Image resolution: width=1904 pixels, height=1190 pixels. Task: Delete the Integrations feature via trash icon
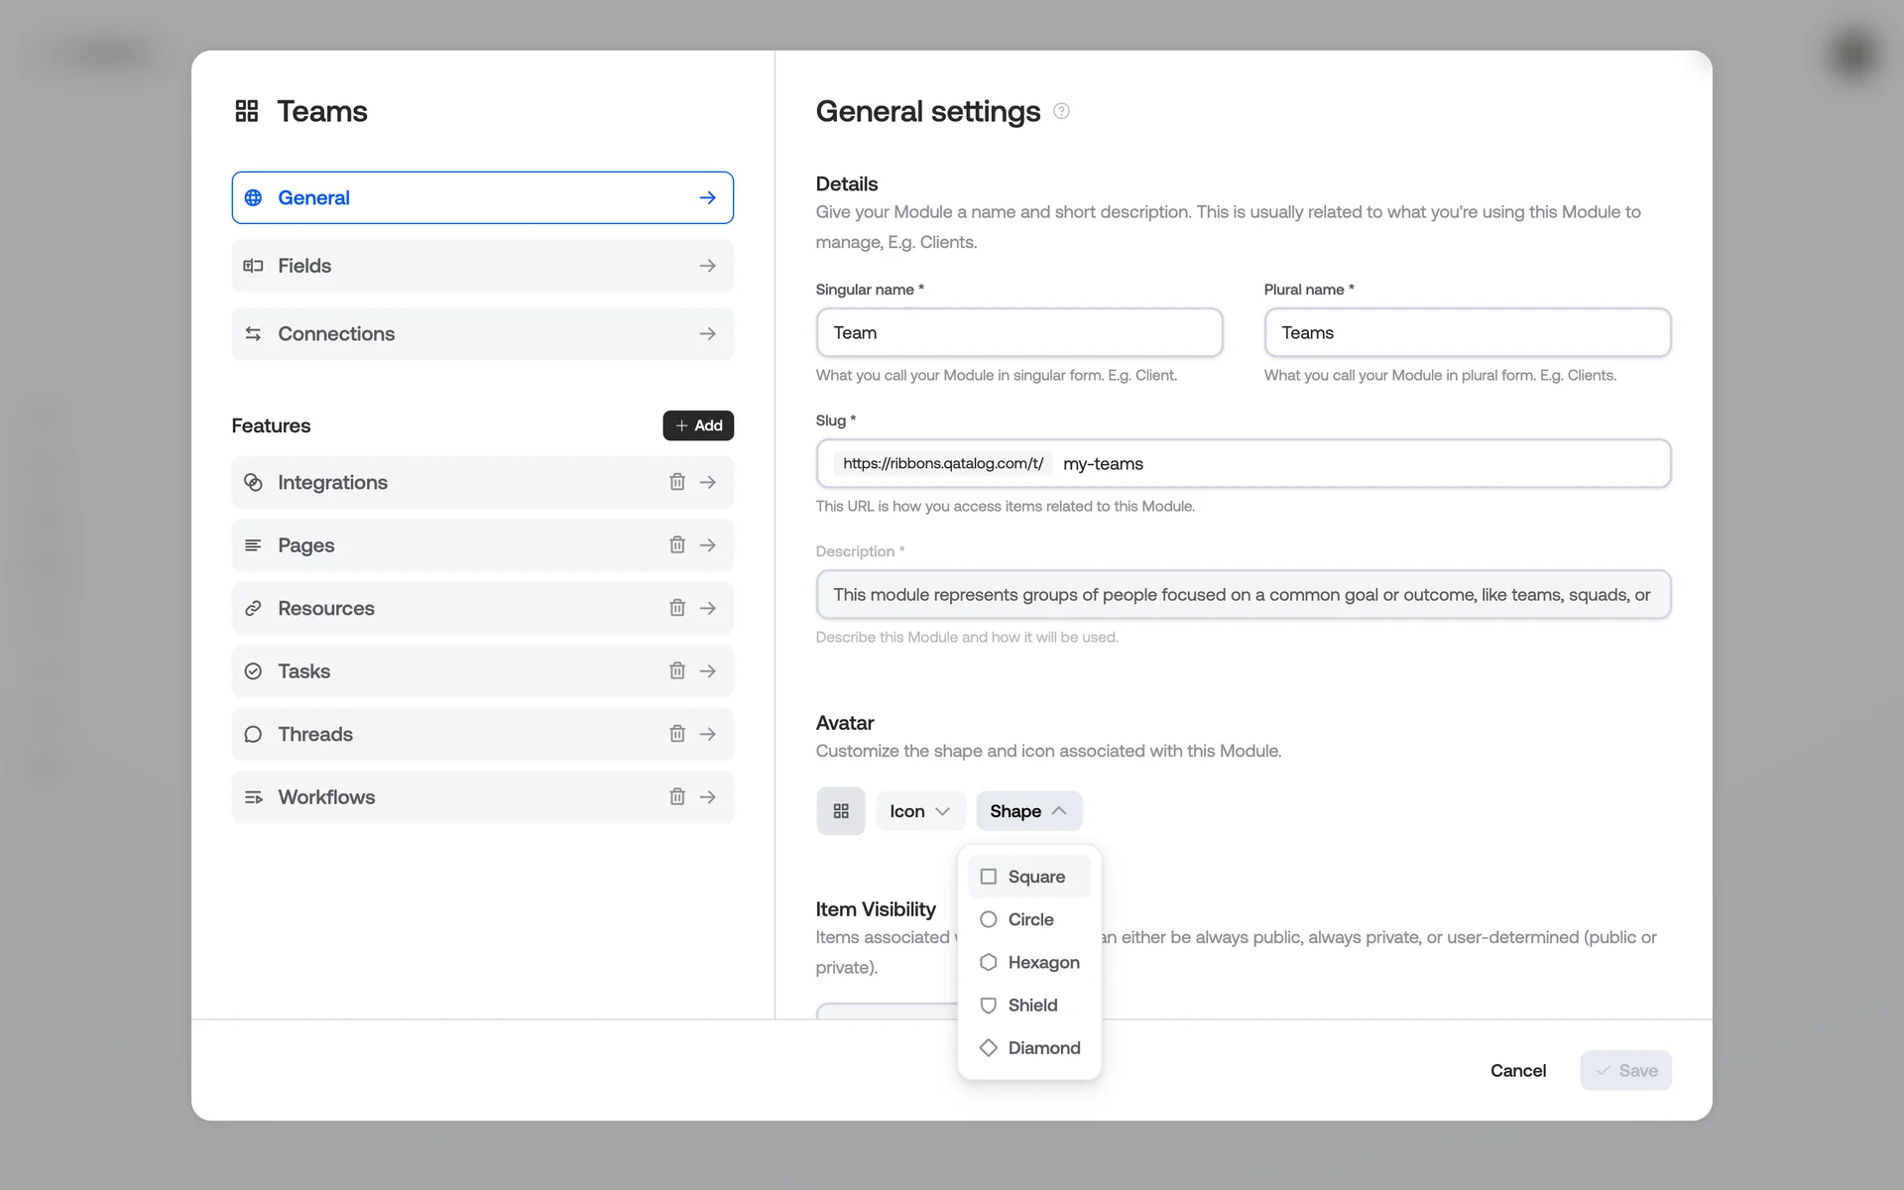(x=677, y=482)
